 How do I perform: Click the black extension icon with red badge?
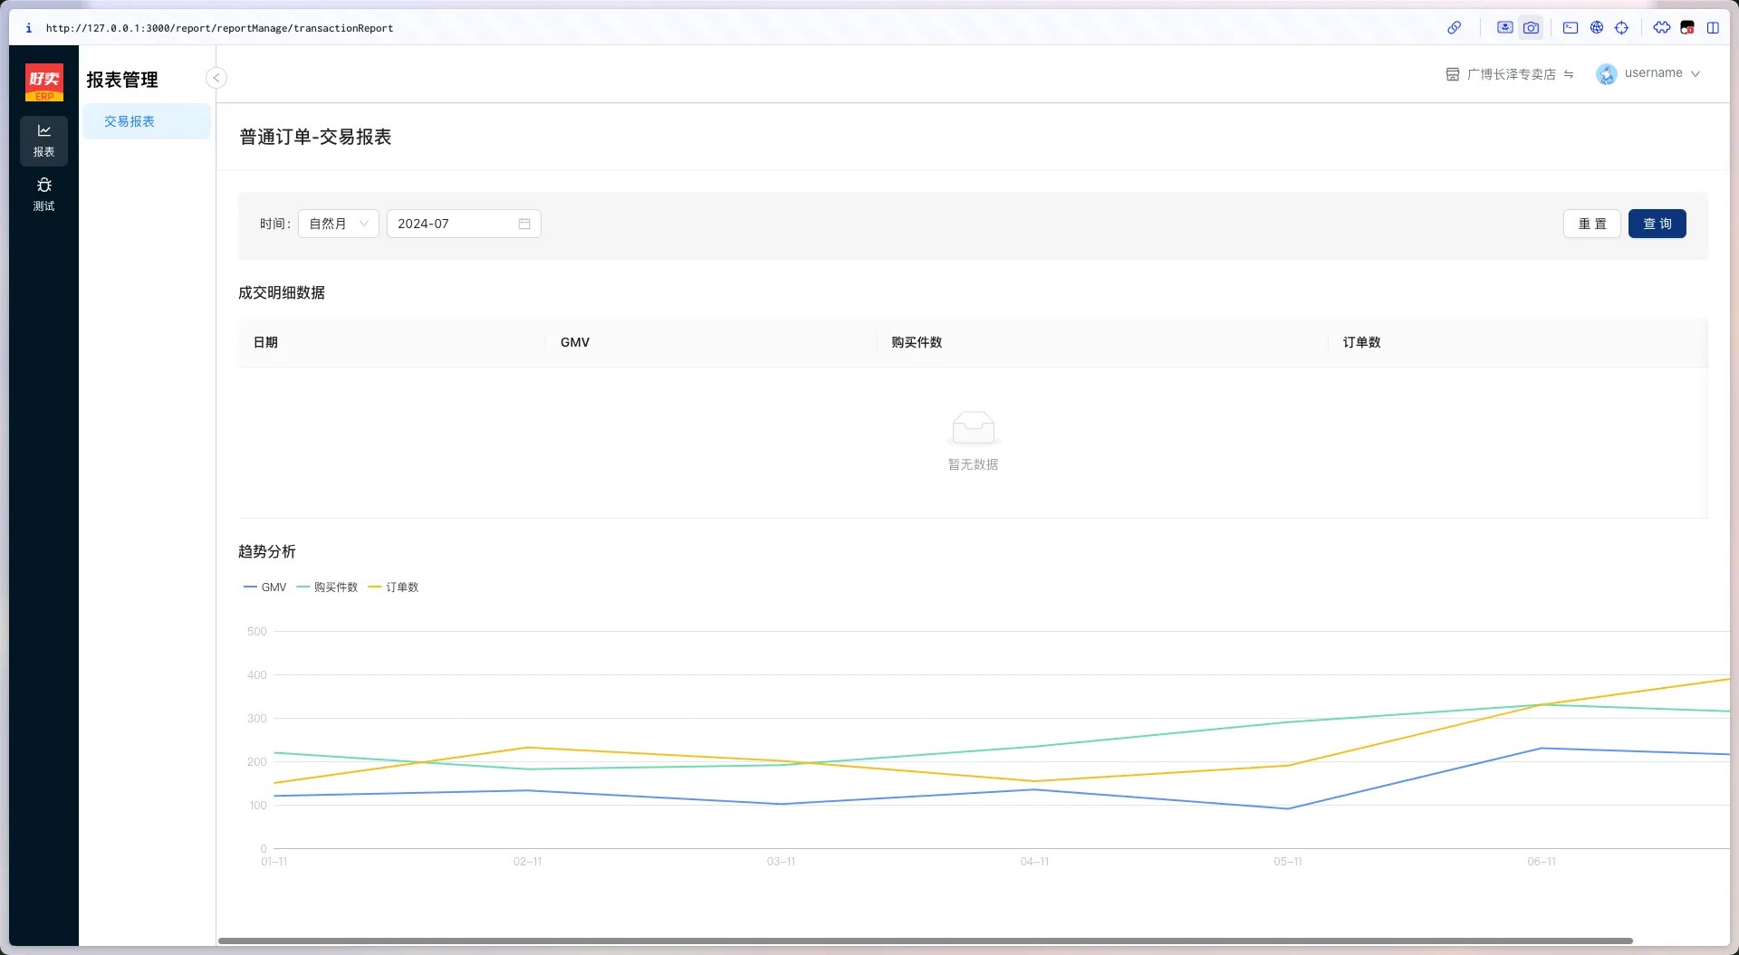[1686, 27]
